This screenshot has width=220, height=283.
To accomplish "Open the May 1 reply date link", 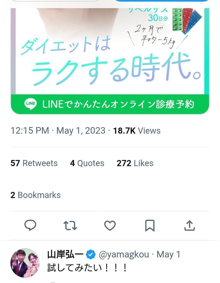I will [x=168, y=255].
